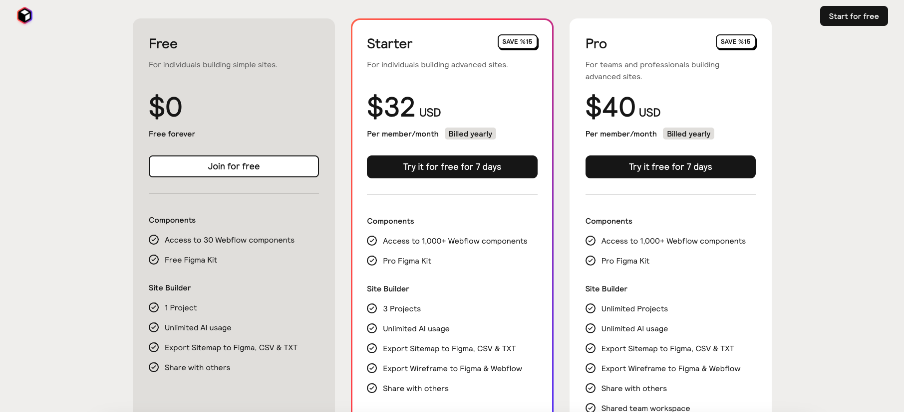
Task: Click check icon next to Unlimited Projects
Action: [591, 308]
